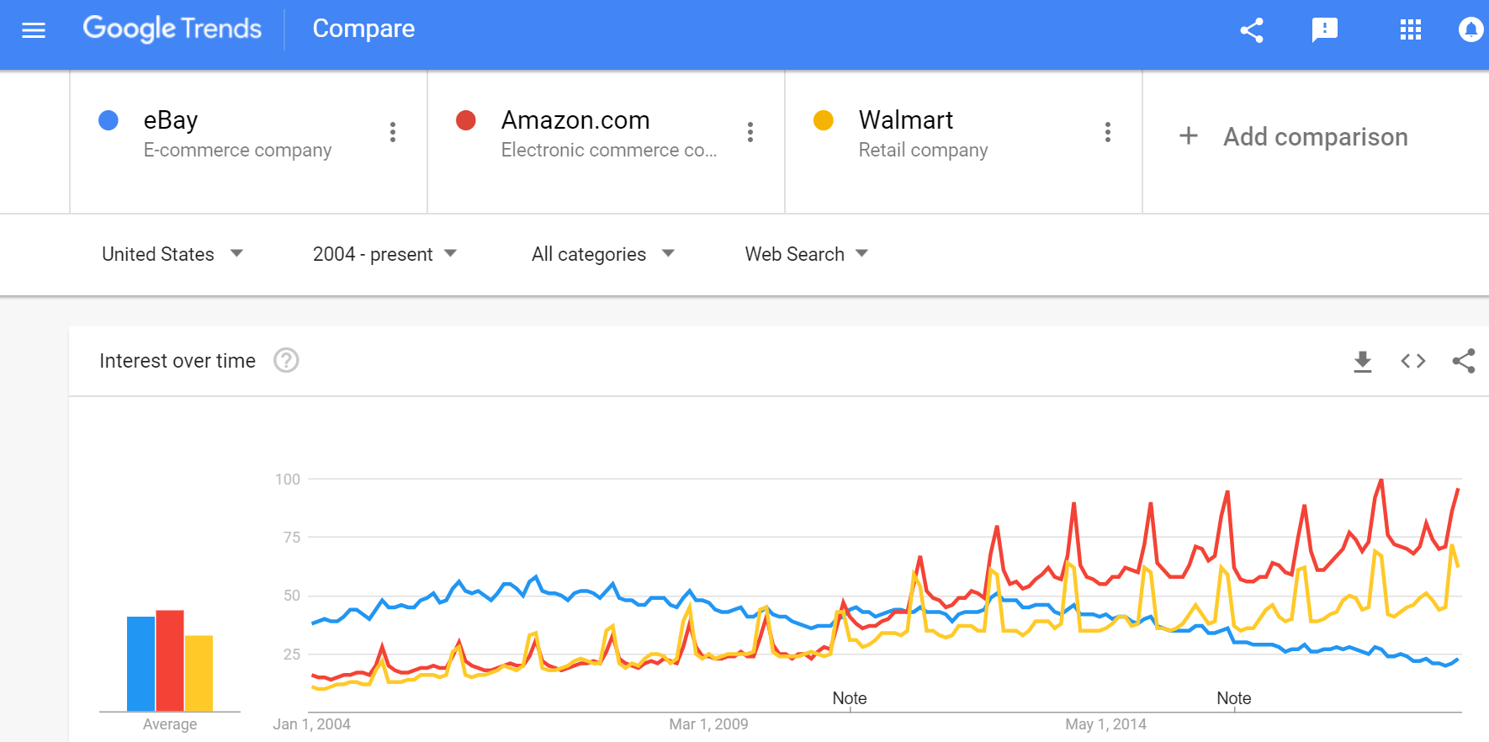1489x742 pixels.
Task: Open the hamburger main menu
Action: 34,30
